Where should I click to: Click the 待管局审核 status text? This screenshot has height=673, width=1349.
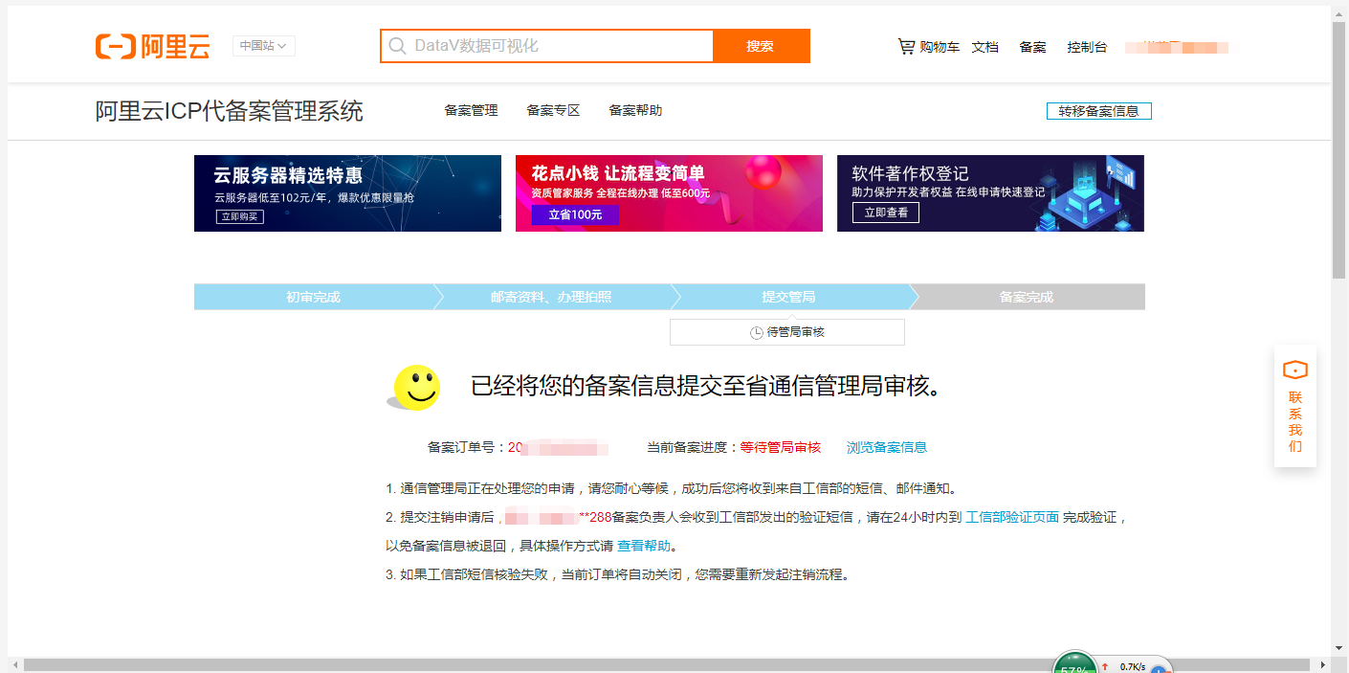pyautogui.click(x=795, y=332)
